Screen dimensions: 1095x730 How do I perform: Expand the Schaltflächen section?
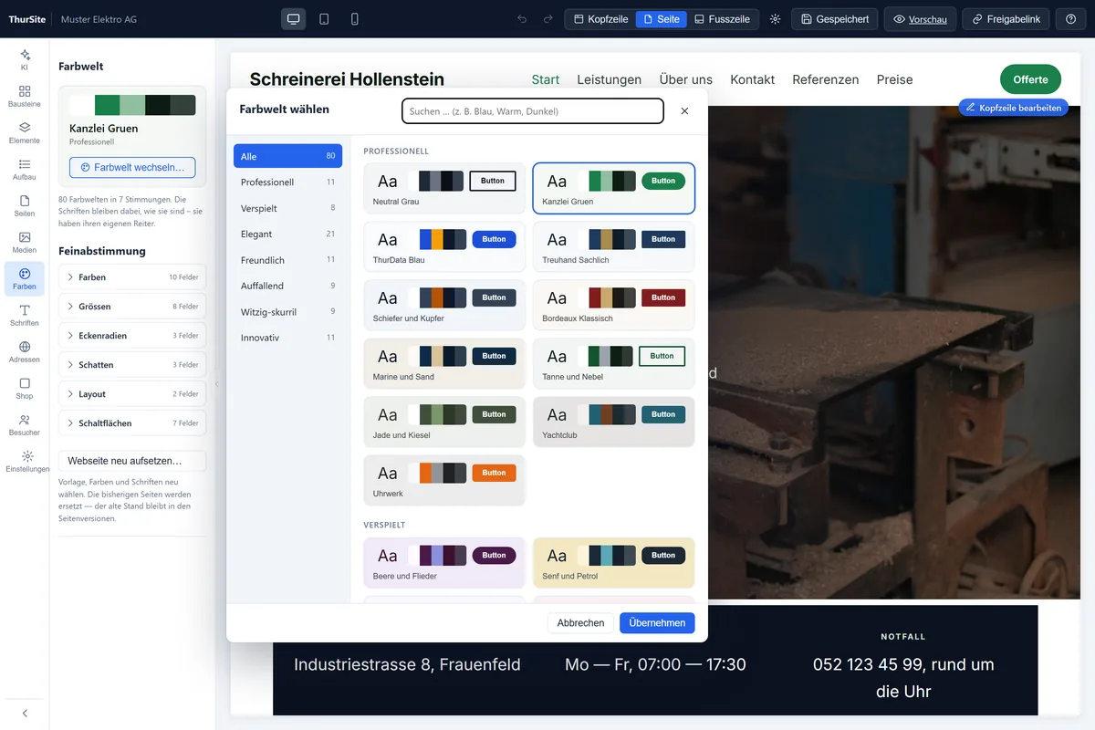132,423
